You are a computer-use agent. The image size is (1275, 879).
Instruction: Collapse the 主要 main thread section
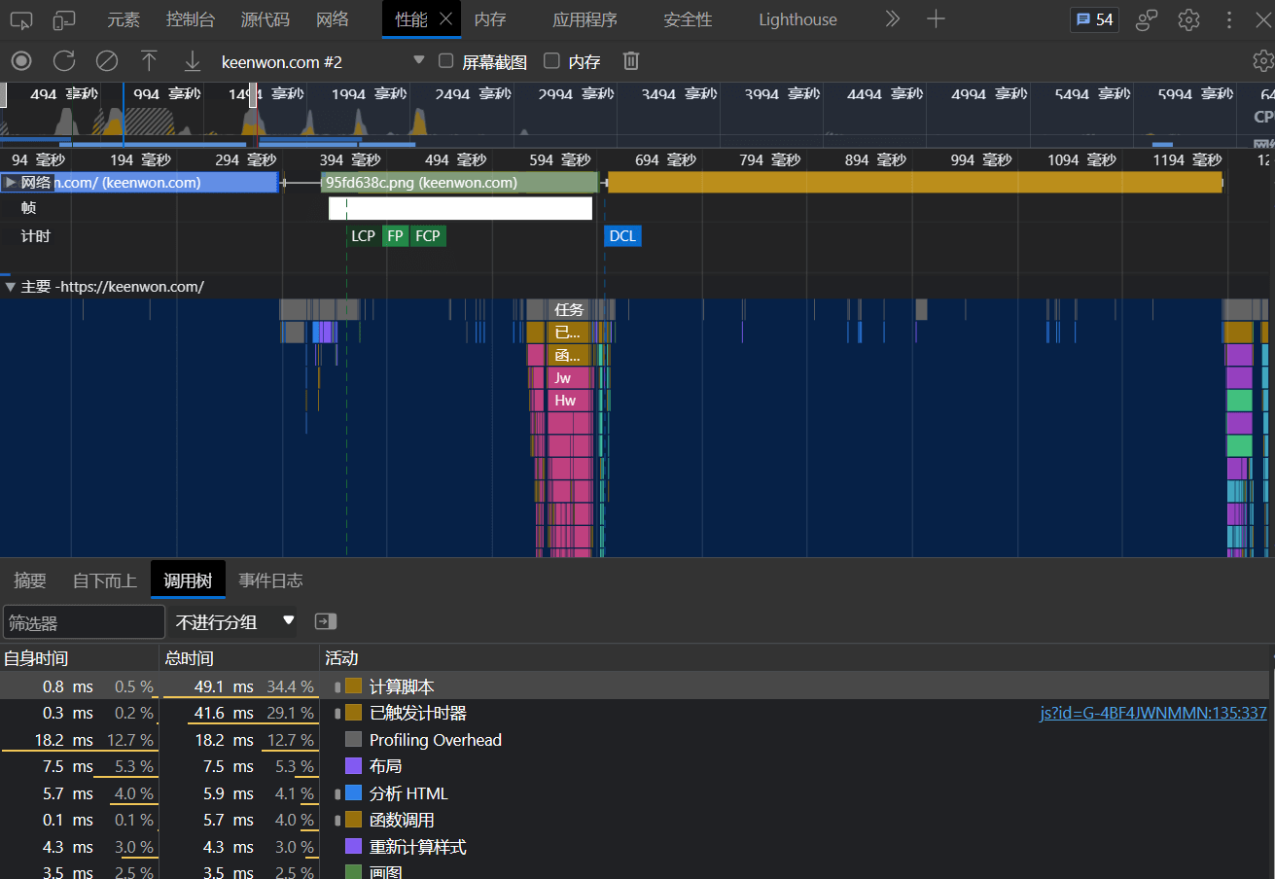point(11,287)
